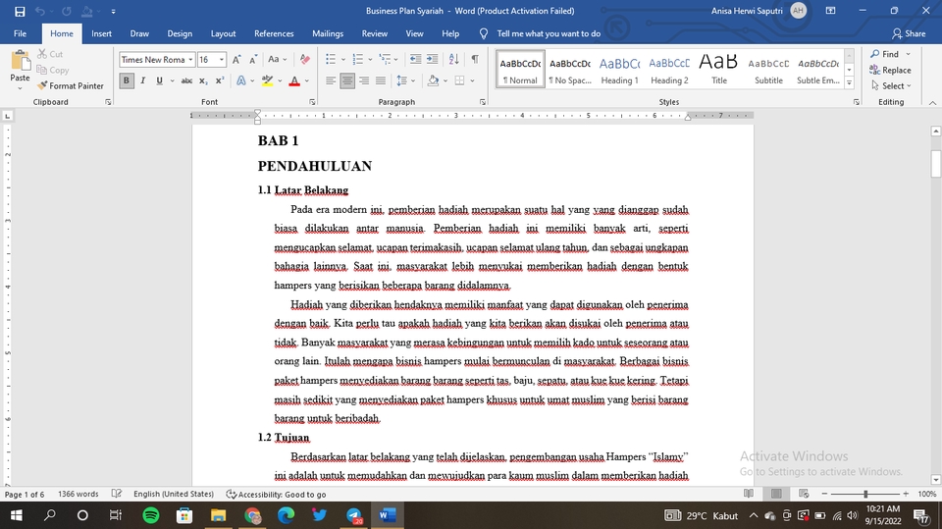Apply text effects glowing A icon
This screenshot has width=942, height=529.
tap(241, 80)
